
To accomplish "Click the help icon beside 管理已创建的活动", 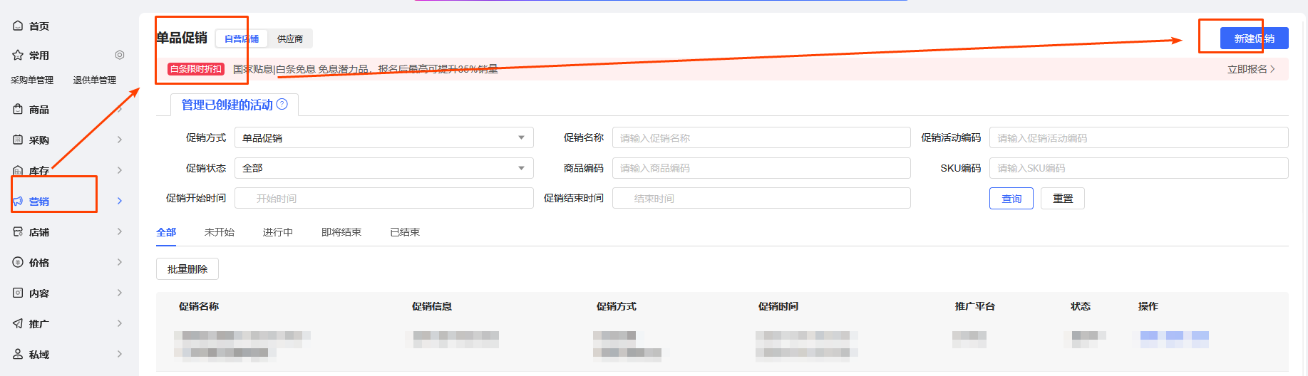I will pos(282,104).
